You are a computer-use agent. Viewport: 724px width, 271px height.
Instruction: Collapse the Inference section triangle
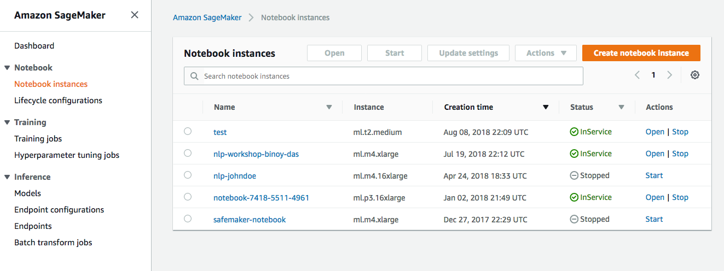pos(7,177)
